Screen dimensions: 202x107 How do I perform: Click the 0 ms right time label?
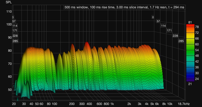tap(153, 17)
